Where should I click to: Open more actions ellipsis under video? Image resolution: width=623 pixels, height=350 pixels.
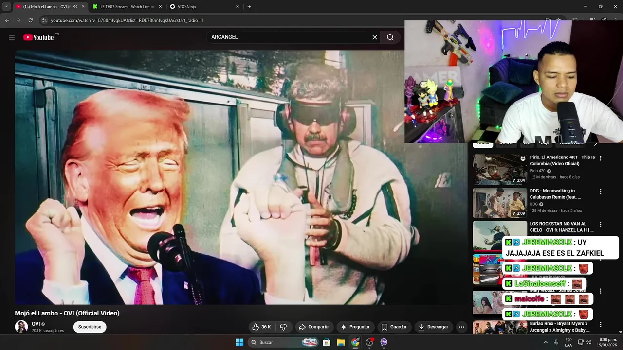coord(462,327)
